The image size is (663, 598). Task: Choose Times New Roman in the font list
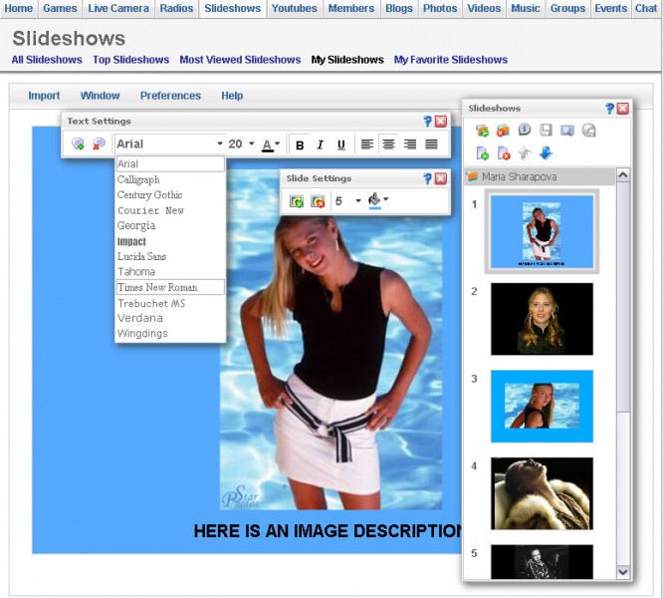[170, 287]
